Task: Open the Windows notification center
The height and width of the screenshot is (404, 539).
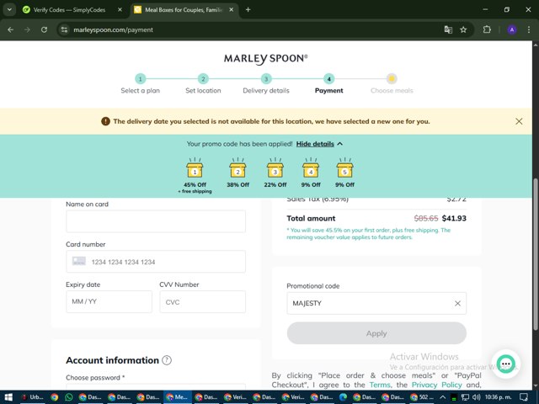Action: point(524,397)
